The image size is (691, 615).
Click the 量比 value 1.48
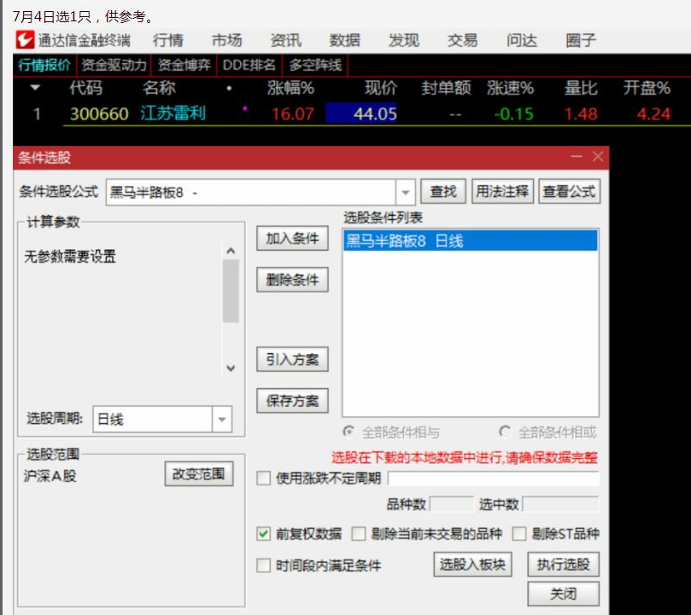(x=582, y=114)
